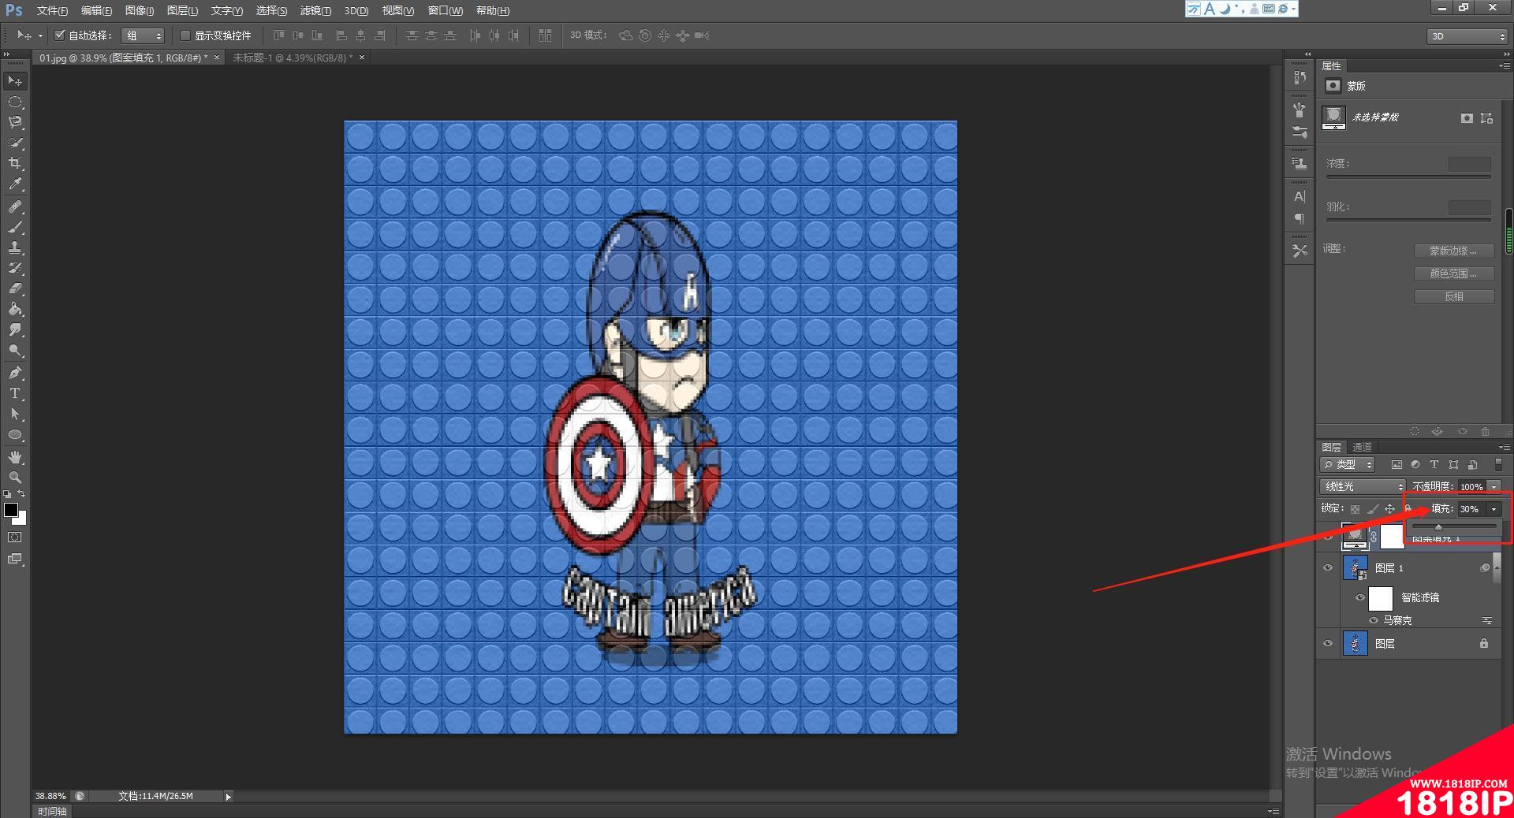
Task: Click the zoom level 38.88% field
Action: tap(50, 796)
